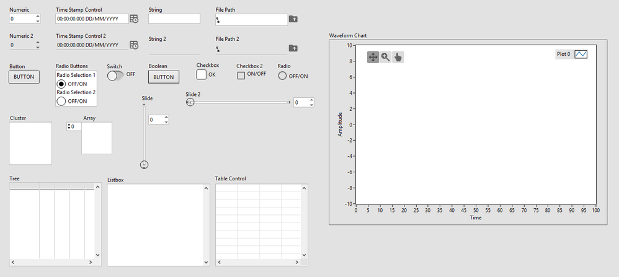Click the Slide digital display field
Viewport: 619px width, 277px height.
(156, 120)
